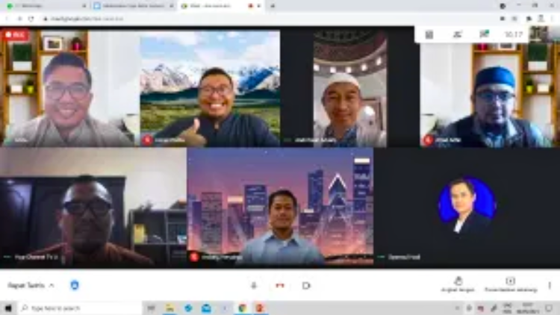Click the Windows taskbar search box
This screenshot has width=560, height=315.
(79, 308)
